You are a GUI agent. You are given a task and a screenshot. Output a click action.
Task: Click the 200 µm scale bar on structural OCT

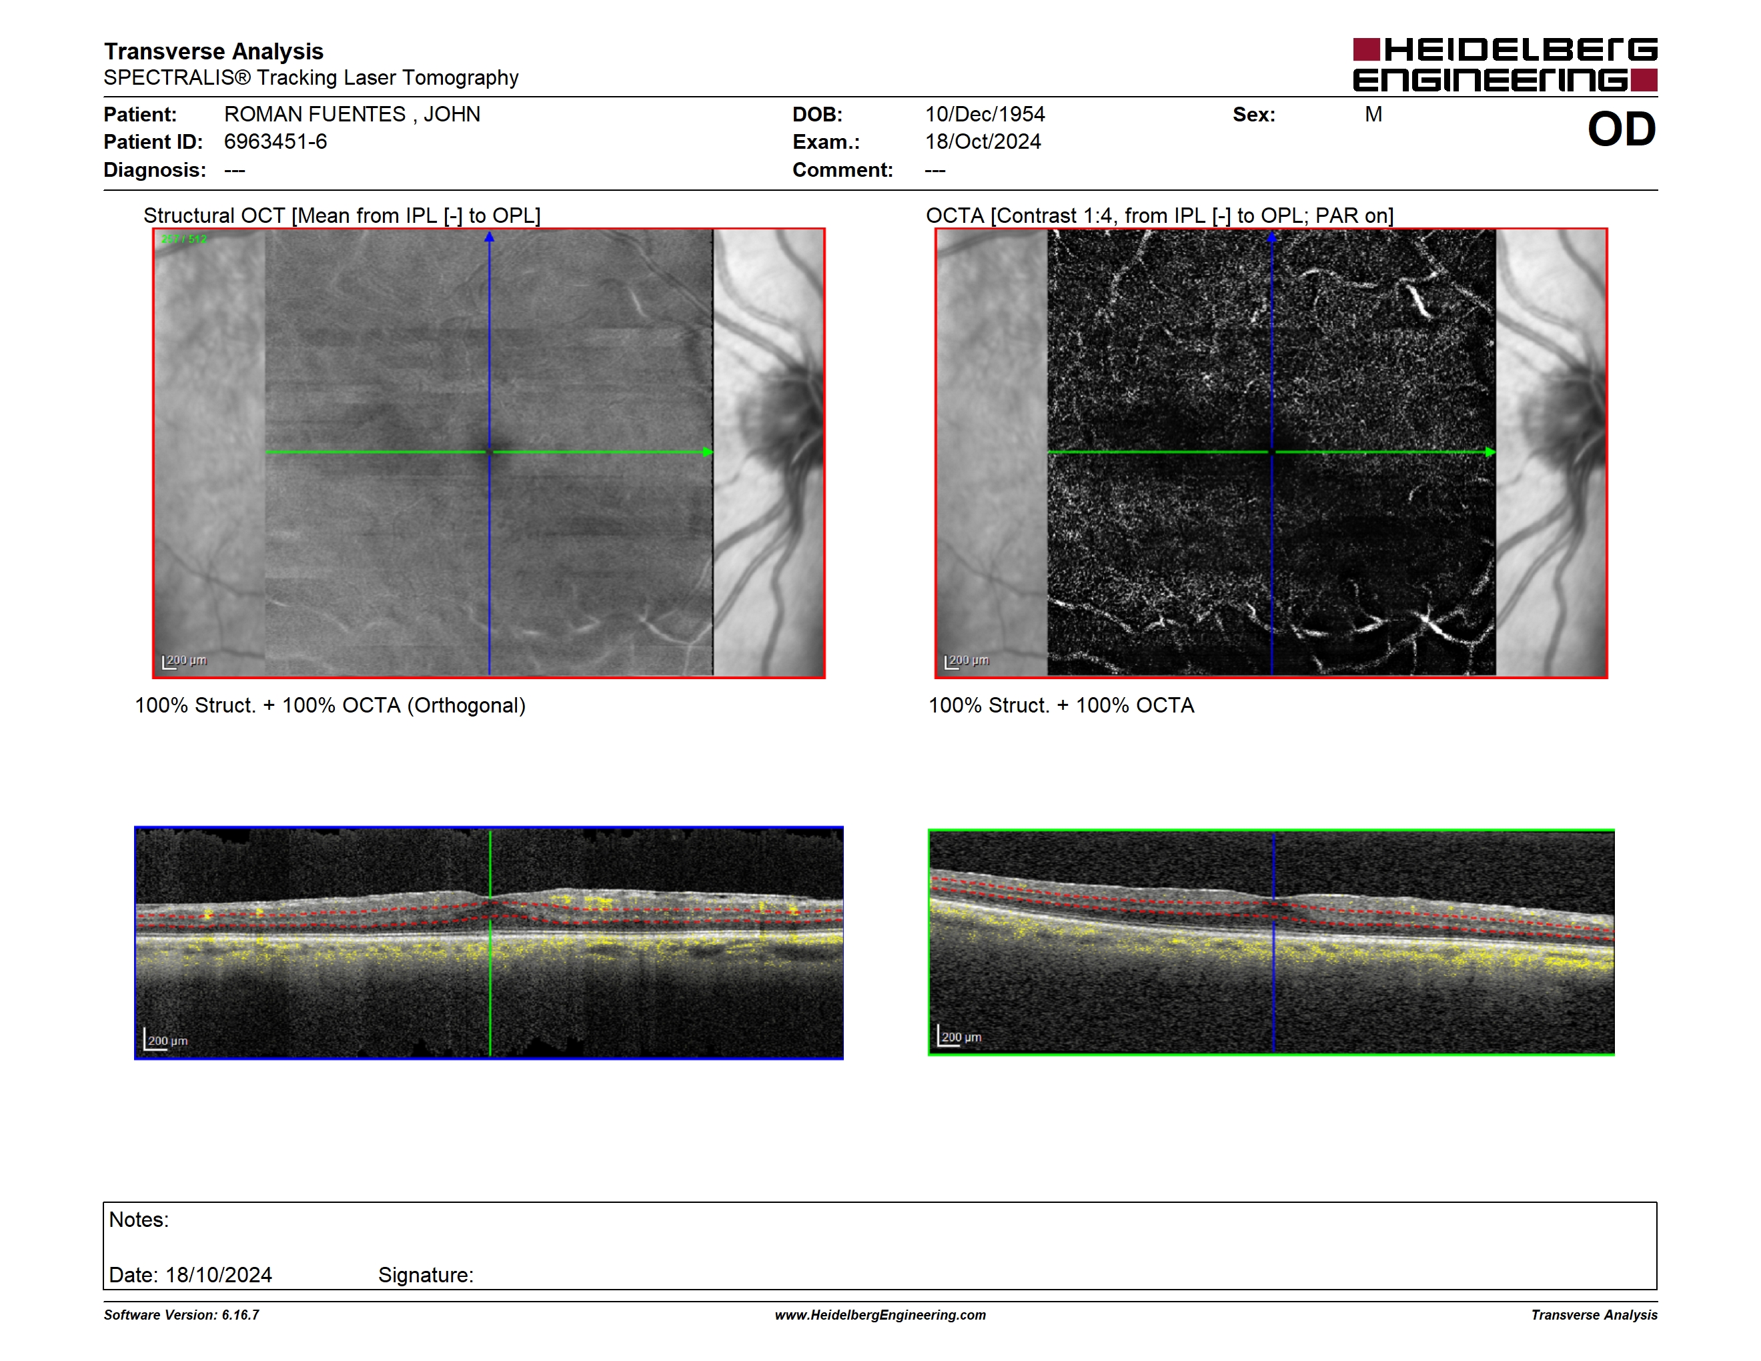click(185, 661)
